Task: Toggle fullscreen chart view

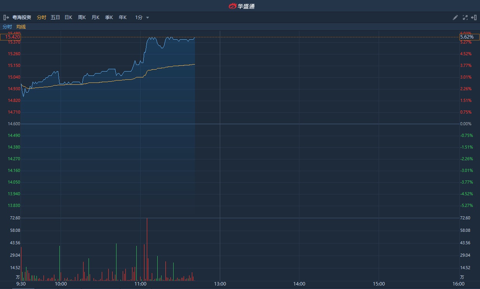Action: (x=465, y=18)
